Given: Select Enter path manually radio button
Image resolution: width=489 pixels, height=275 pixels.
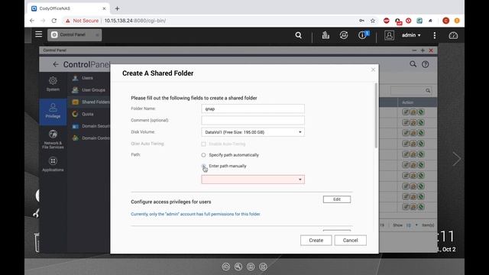Looking at the screenshot, I should 203,166.
